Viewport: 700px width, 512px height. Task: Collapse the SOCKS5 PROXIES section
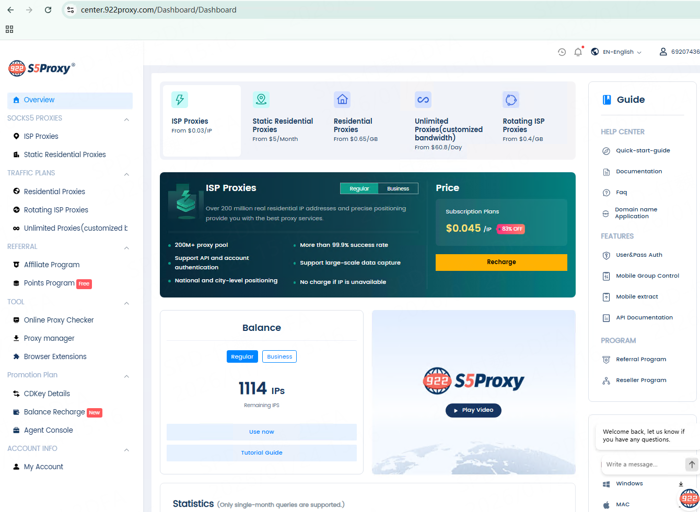tap(126, 118)
